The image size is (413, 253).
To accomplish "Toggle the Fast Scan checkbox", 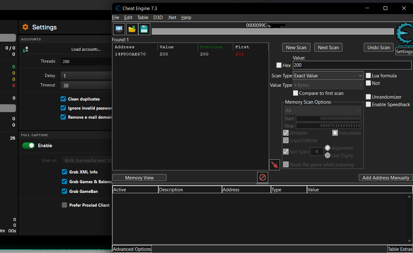I will pyautogui.click(x=286, y=152).
